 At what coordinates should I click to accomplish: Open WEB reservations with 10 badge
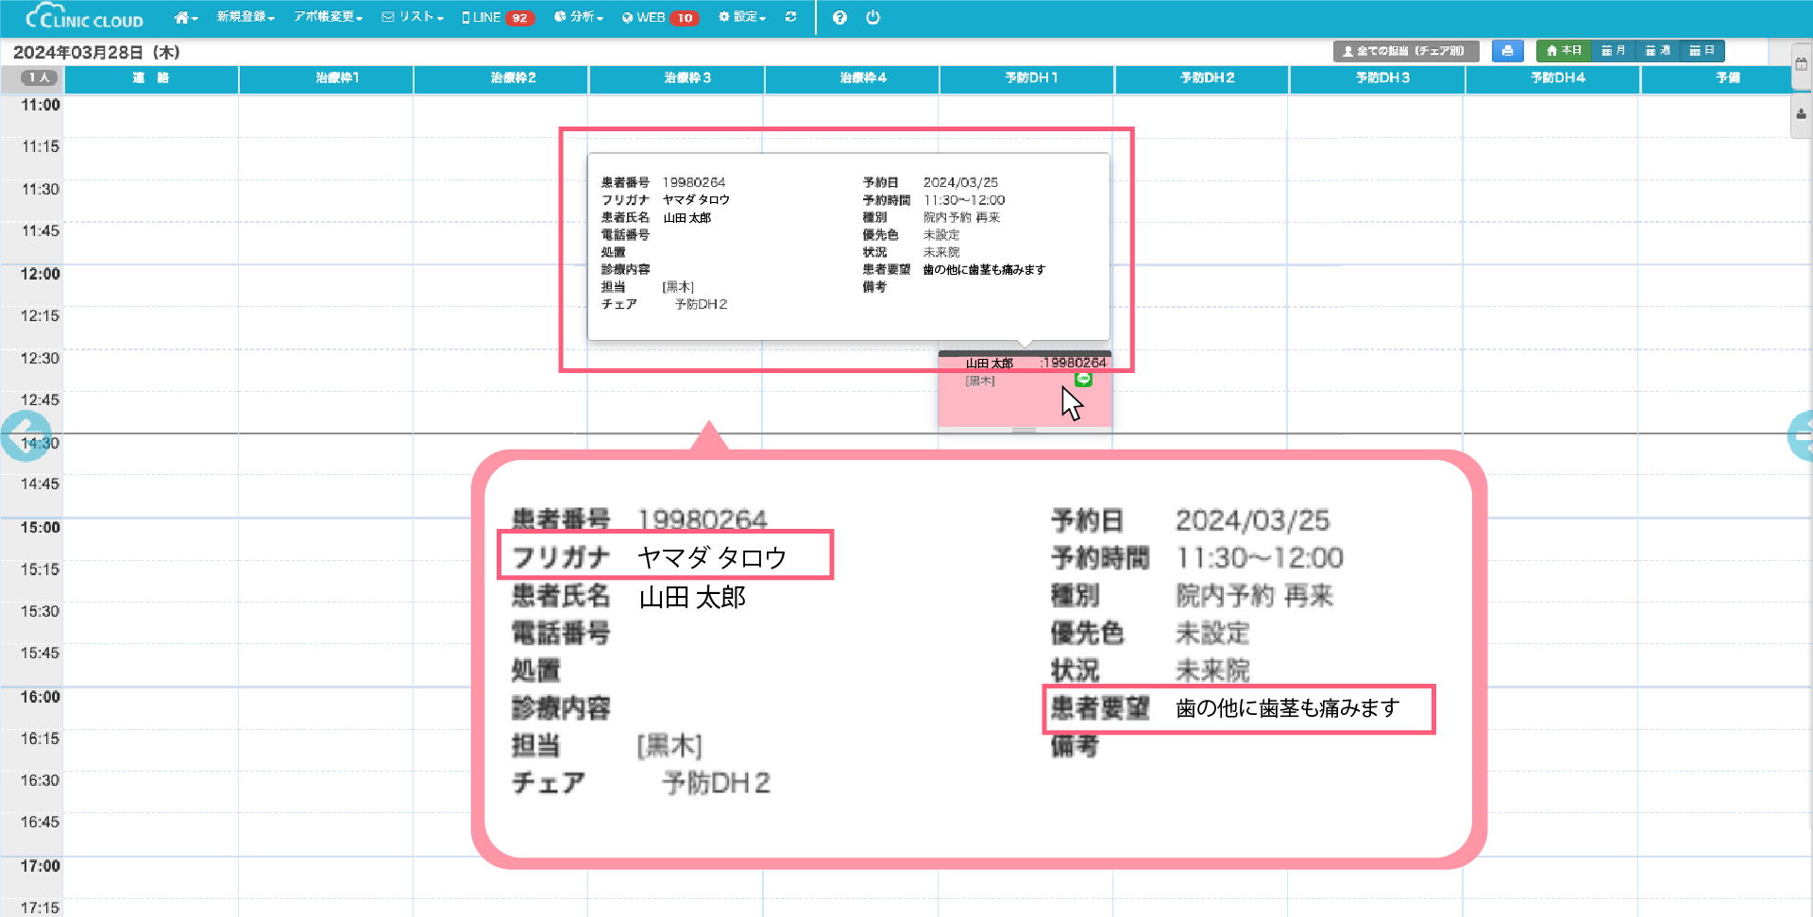(660, 18)
